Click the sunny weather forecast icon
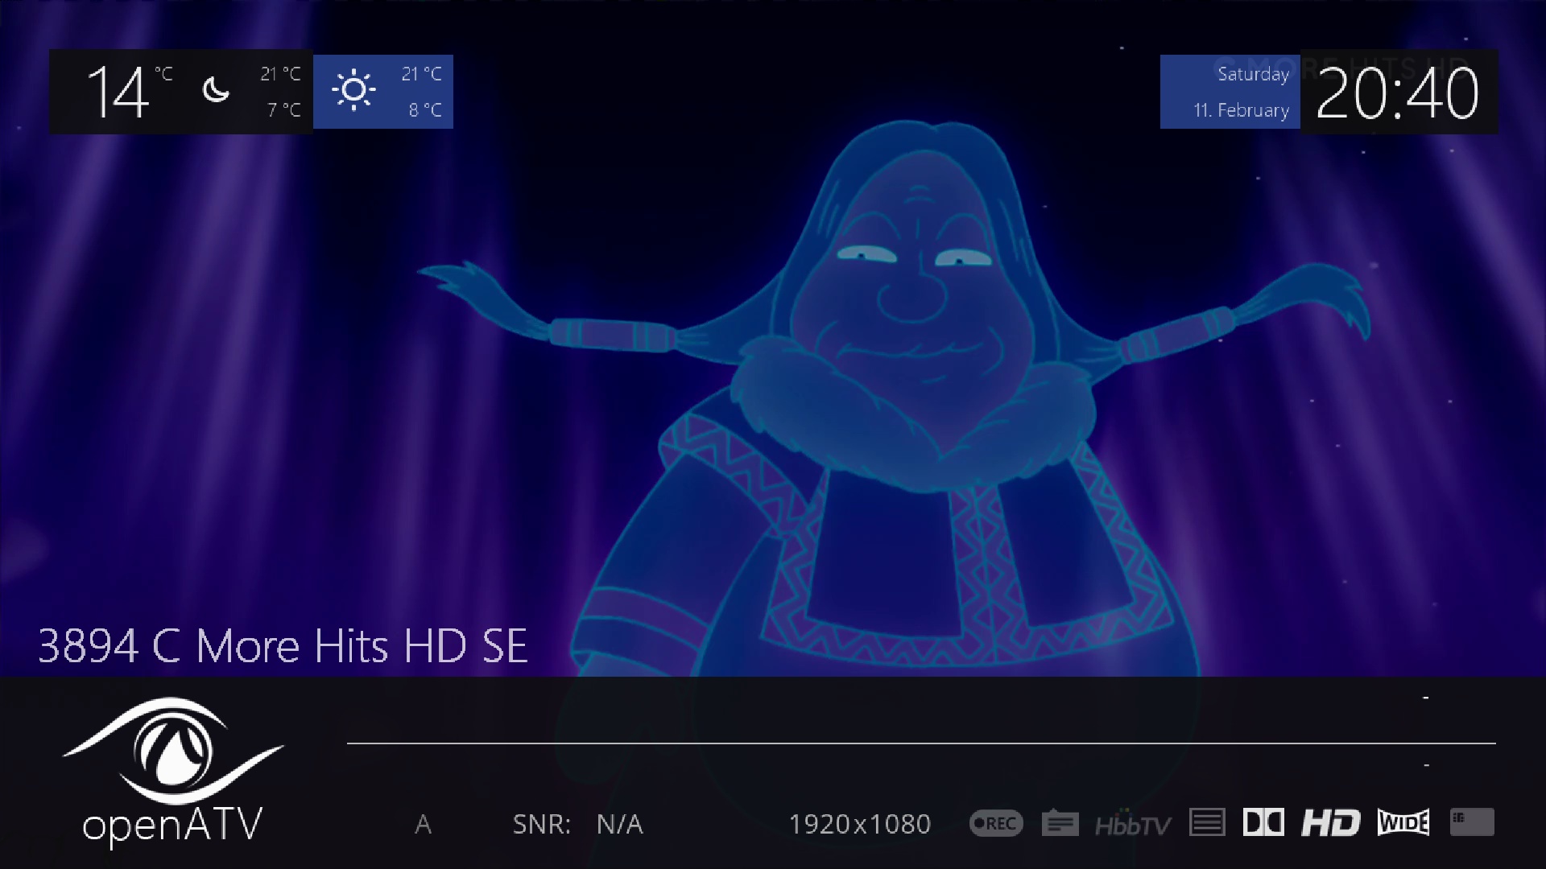The width and height of the screenshot is (1546, 869). pyautogui.click(x=353, y=90)
